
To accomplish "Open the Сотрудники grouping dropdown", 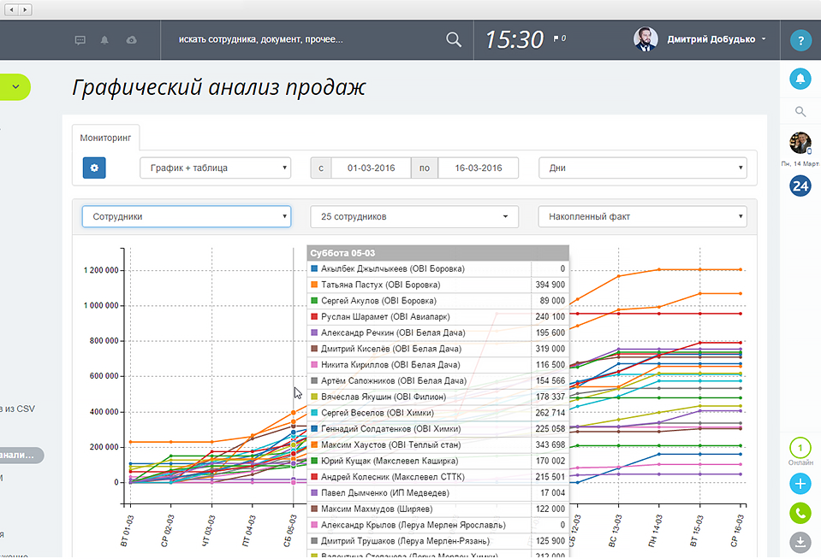I will pos(187,216).
